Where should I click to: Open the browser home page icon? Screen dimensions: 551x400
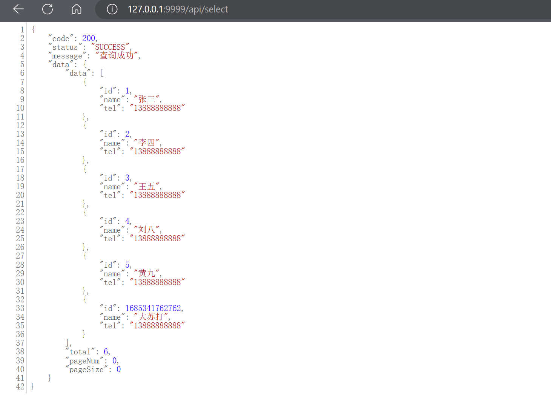pos(77,9)
